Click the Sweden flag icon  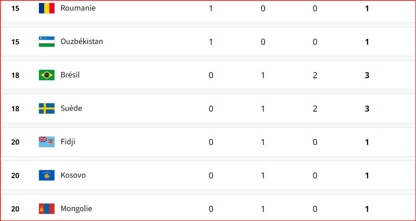[x=47, y=108]
